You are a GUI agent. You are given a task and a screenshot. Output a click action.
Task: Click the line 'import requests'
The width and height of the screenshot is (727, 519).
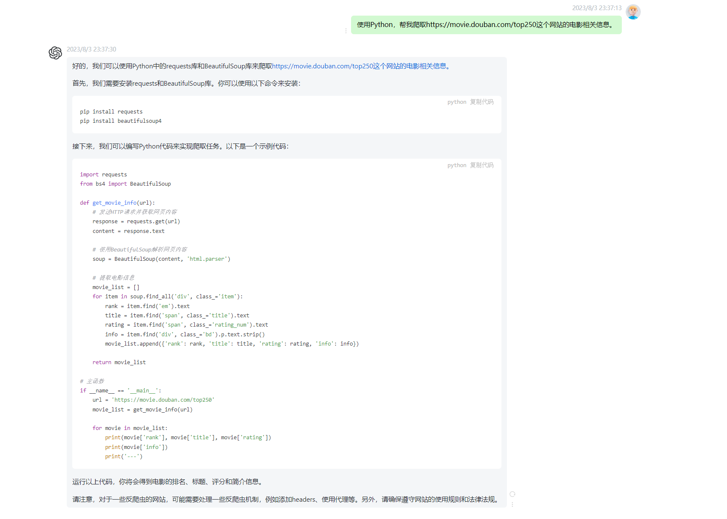(103, 175)
